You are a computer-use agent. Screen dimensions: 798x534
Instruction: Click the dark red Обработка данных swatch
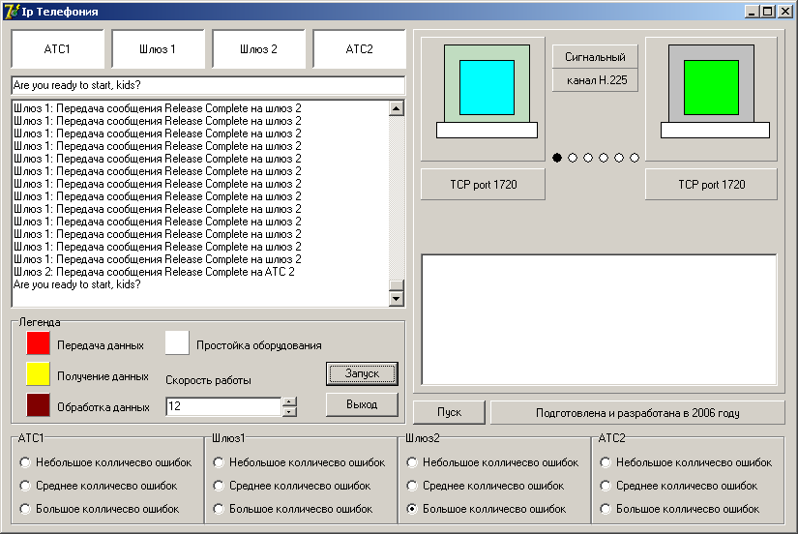click(38, 404)
